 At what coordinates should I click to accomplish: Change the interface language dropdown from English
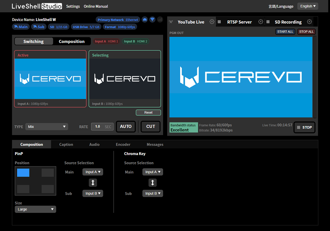307,6
